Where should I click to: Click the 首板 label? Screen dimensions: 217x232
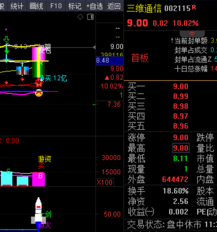pyautogui.click(x=140, y=58)
